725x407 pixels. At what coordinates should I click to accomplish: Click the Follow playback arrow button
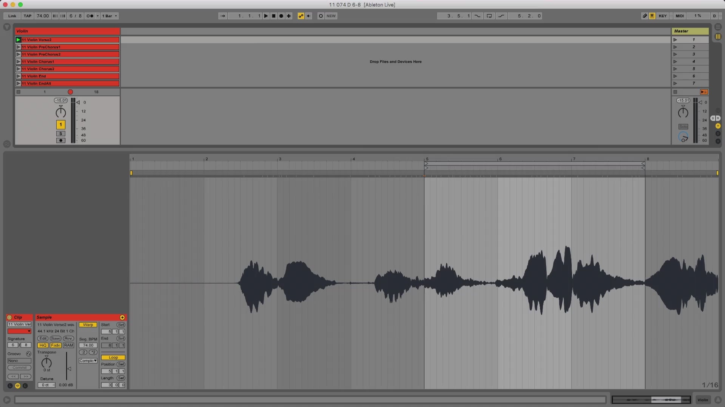pyautogui.click(x=223, y=16)
